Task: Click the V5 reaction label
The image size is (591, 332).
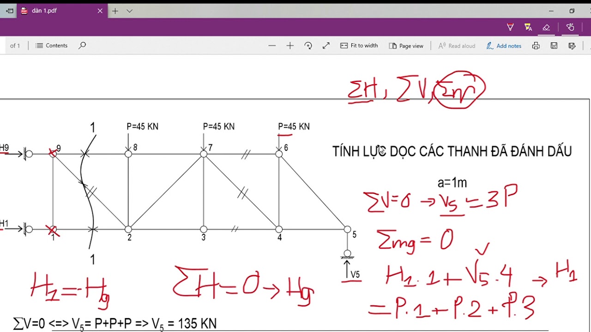Action: pyautogui.click(x=355, y=275)
